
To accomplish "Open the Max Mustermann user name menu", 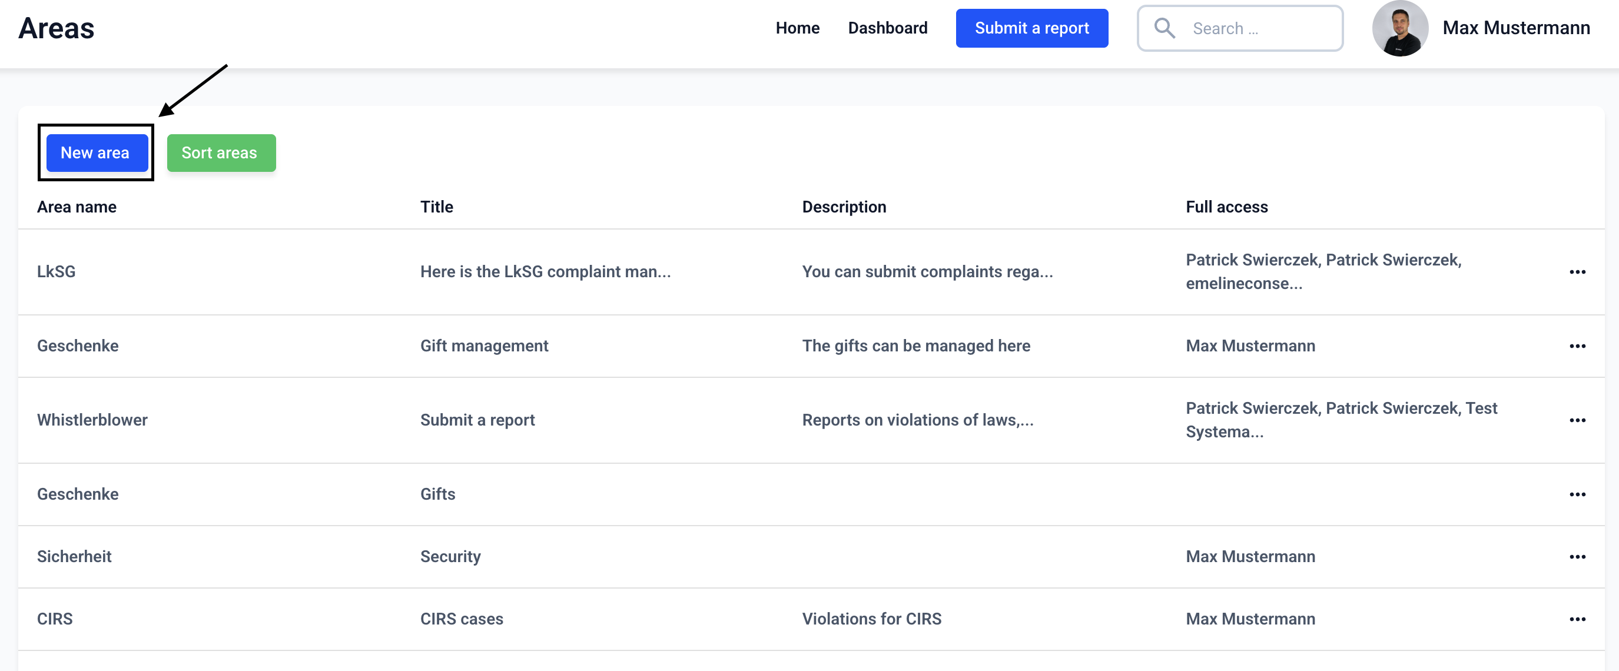I will (1515, 28).
